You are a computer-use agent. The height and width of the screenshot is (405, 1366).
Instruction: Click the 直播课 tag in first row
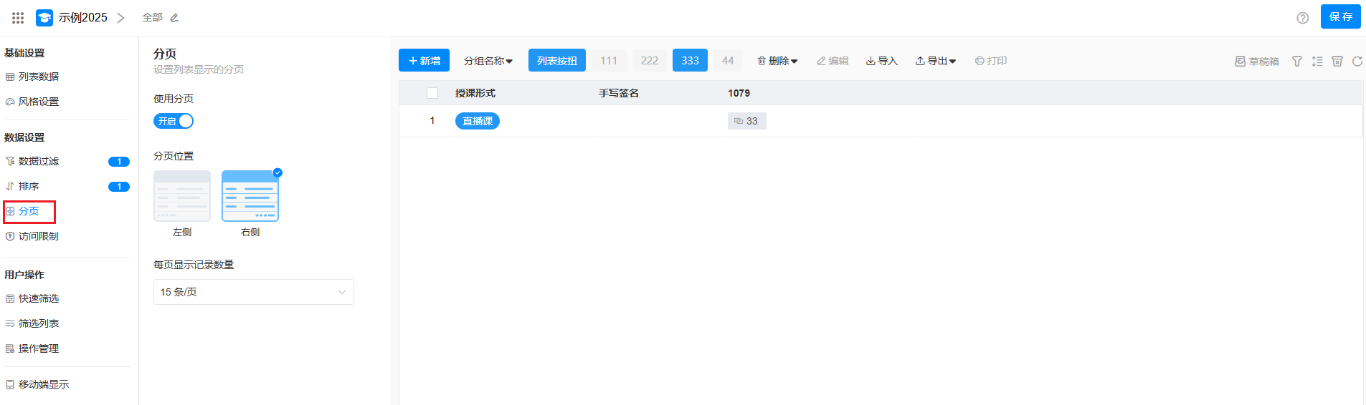click(x=477, y=121)
